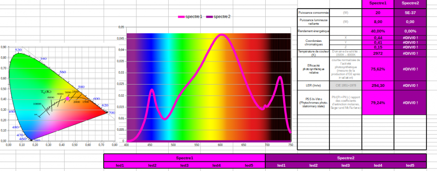Click the 'Puissance lumineuse radiante' label cell

[313, 22]
